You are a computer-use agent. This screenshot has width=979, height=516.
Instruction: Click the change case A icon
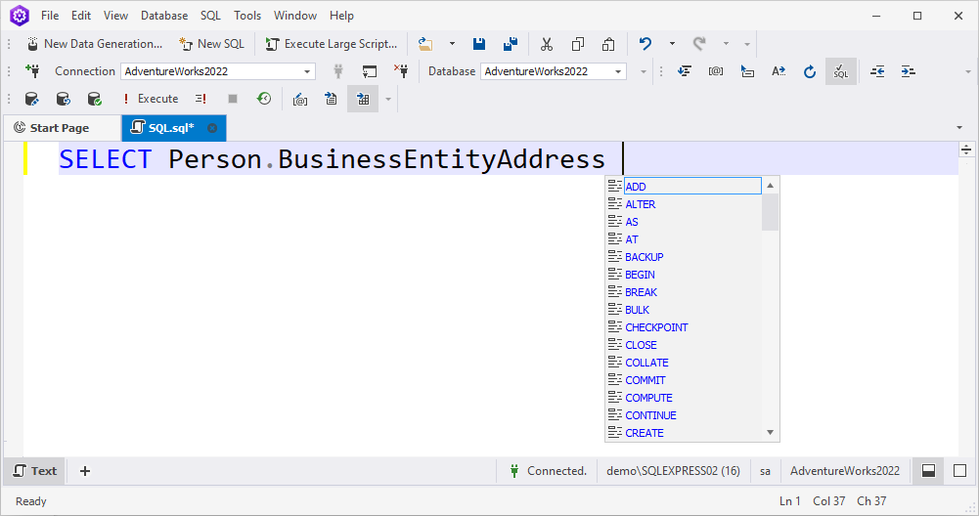click(778, 71)
